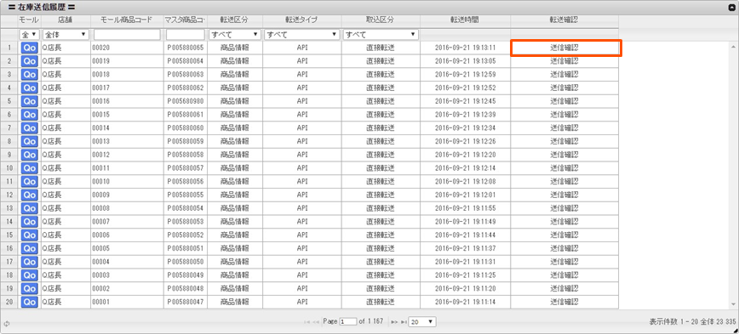The image size is (739, 334).
Task: Open the 転送タイプ filter dropdown
Action: (x=301, y=34)
